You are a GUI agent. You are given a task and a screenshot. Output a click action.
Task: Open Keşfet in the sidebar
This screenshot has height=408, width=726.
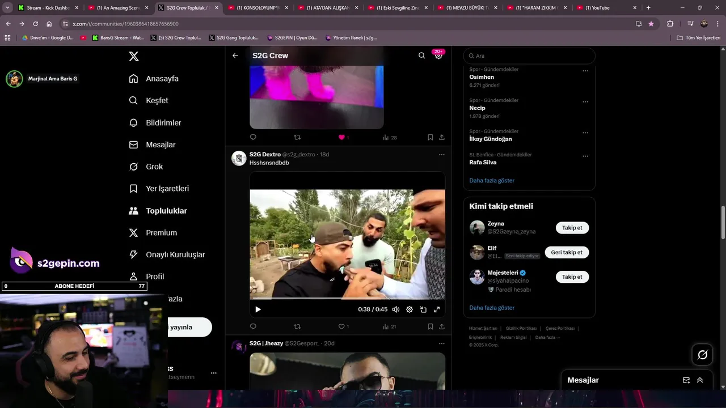[x=149, y=100]
